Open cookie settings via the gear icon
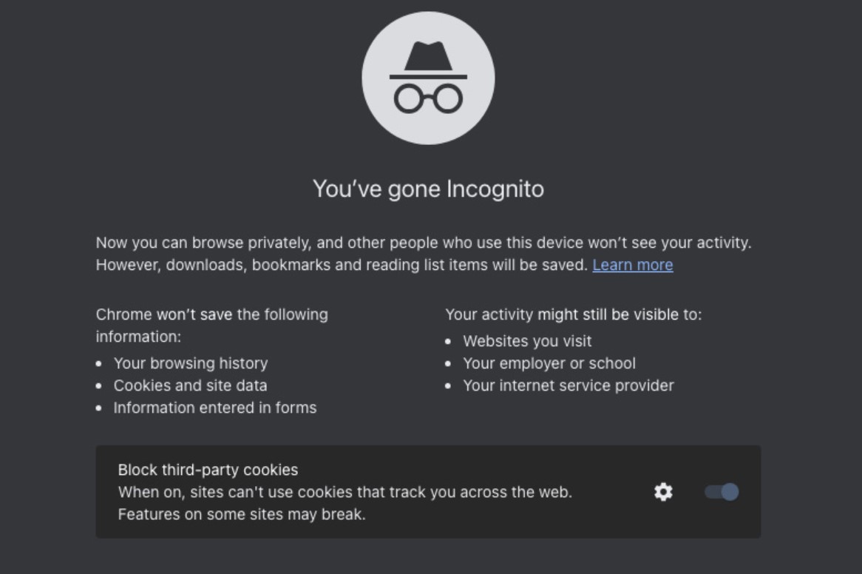 pos(664,492)
